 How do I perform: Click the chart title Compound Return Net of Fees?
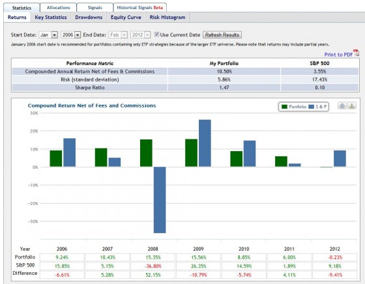92,106
